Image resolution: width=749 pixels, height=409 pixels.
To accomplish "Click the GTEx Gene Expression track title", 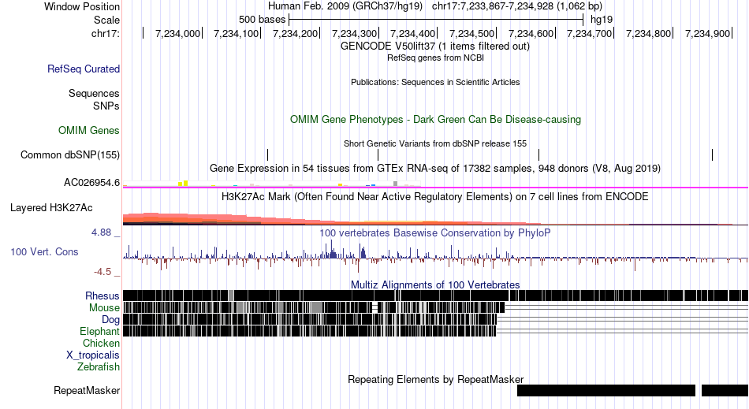I will 435,169.
